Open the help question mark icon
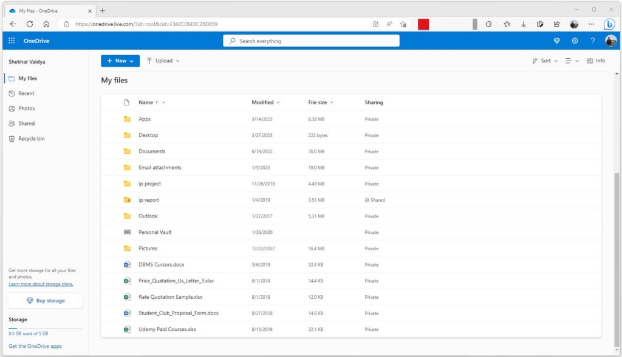Image resolution: width=622 pixels, height=357 pixels. pos(593,41)
